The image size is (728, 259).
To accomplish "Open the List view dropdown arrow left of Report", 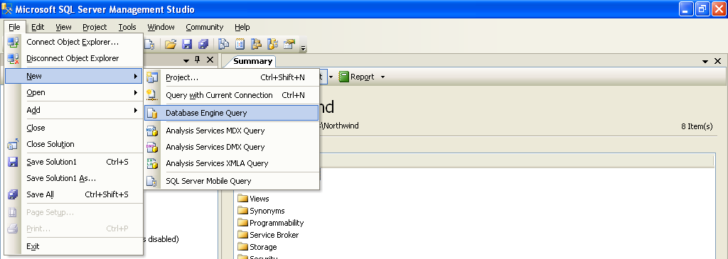I will (331, 77).
